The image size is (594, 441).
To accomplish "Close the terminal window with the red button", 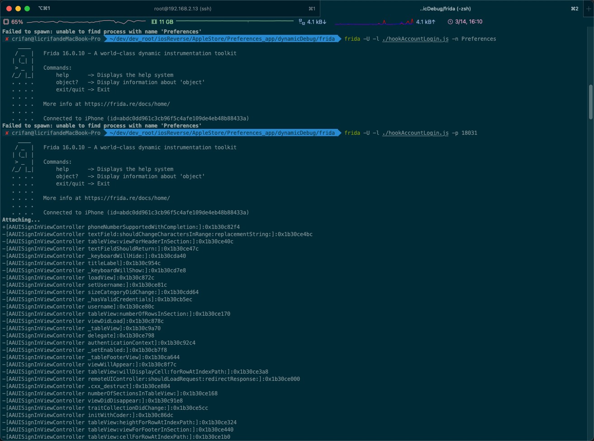I will (x=9, y=9).
